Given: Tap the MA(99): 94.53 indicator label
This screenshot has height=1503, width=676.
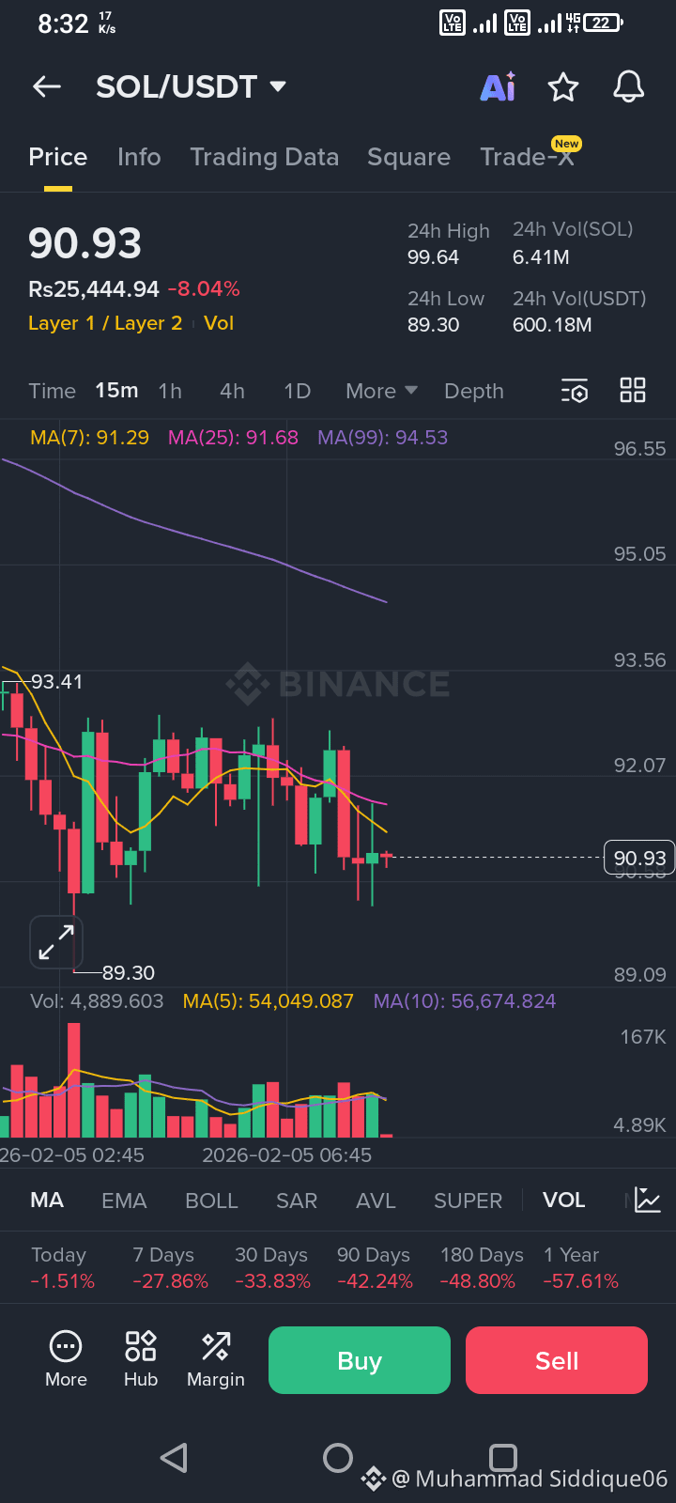Looking at the screenshot, I should 382,438.
